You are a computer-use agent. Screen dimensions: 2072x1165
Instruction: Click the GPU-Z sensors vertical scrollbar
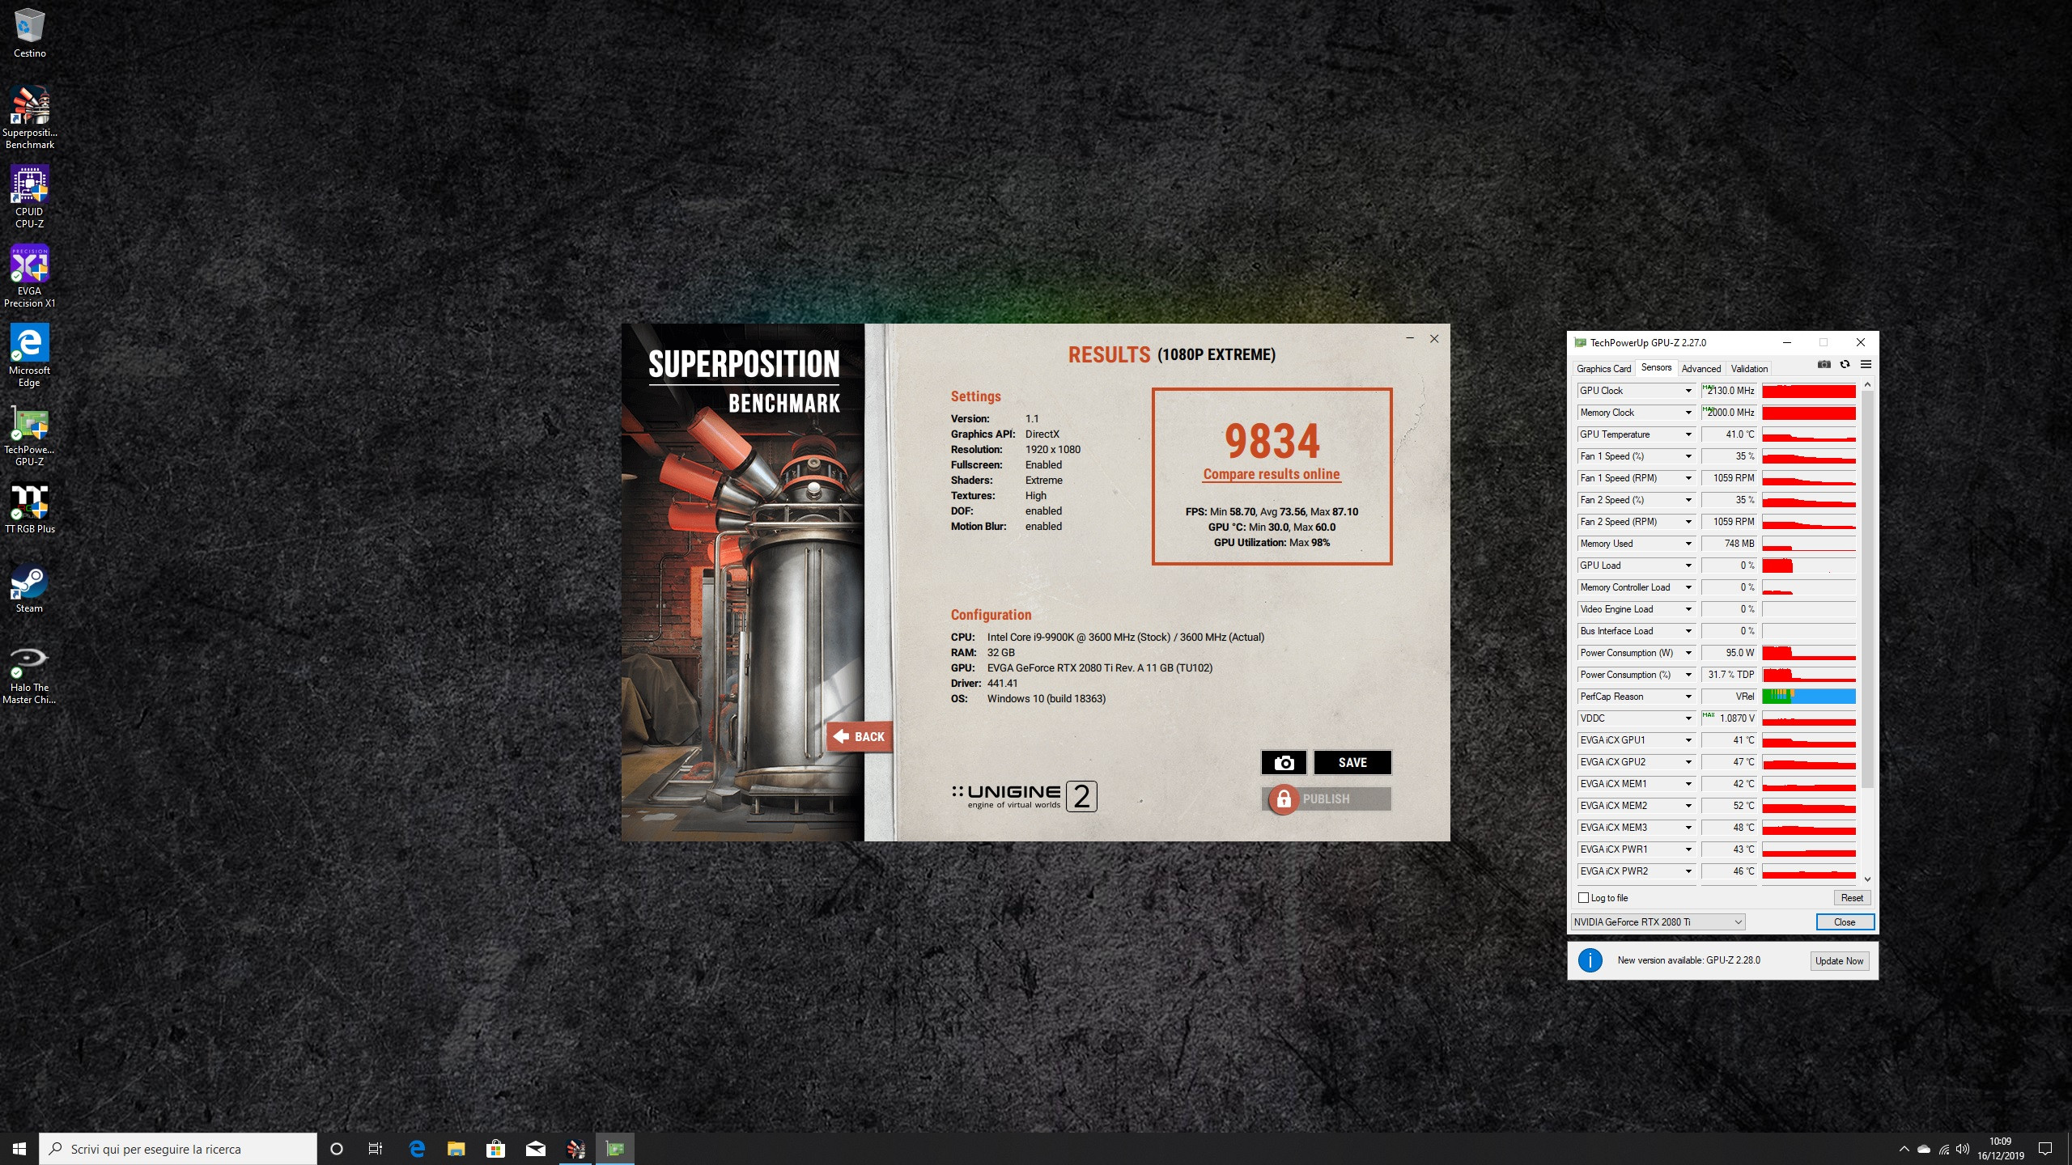tap(1867, 591)
